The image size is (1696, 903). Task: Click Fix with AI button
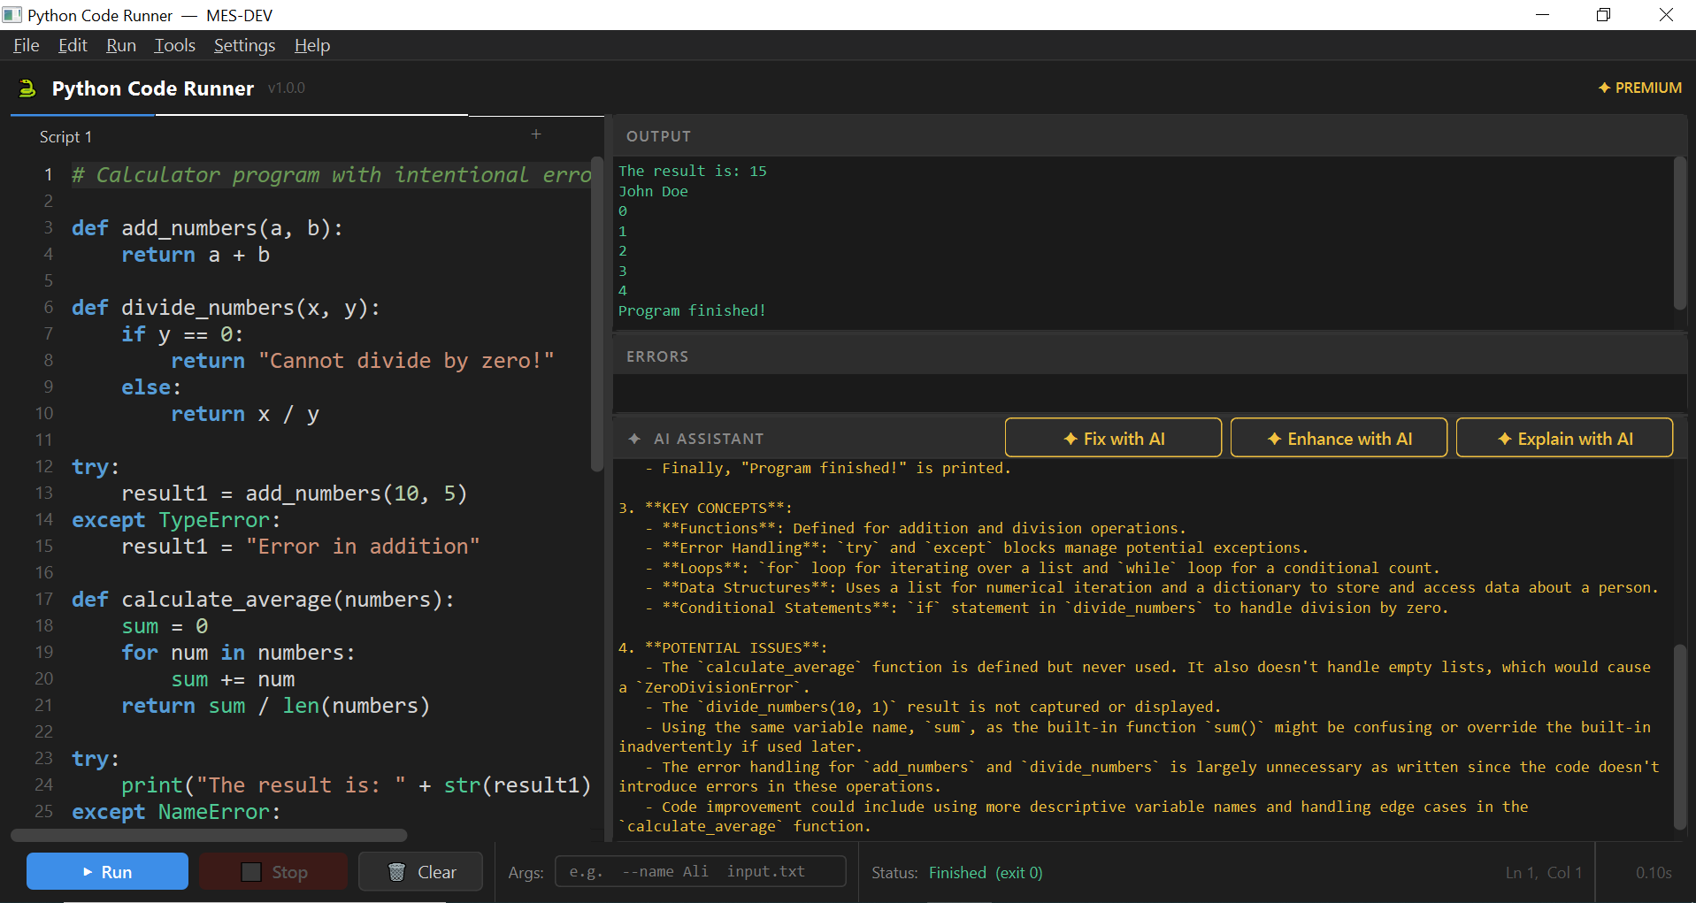pos(1113,438)
